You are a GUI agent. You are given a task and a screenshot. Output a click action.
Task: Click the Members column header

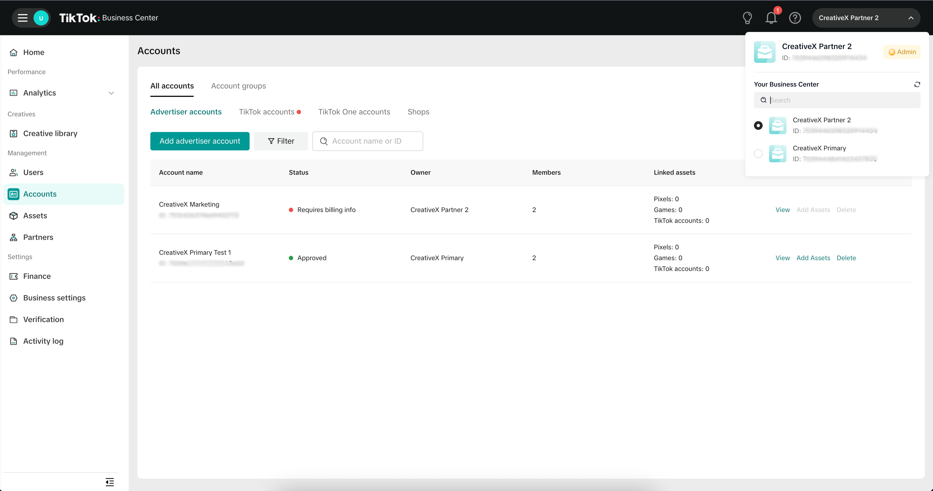point(546,172)
